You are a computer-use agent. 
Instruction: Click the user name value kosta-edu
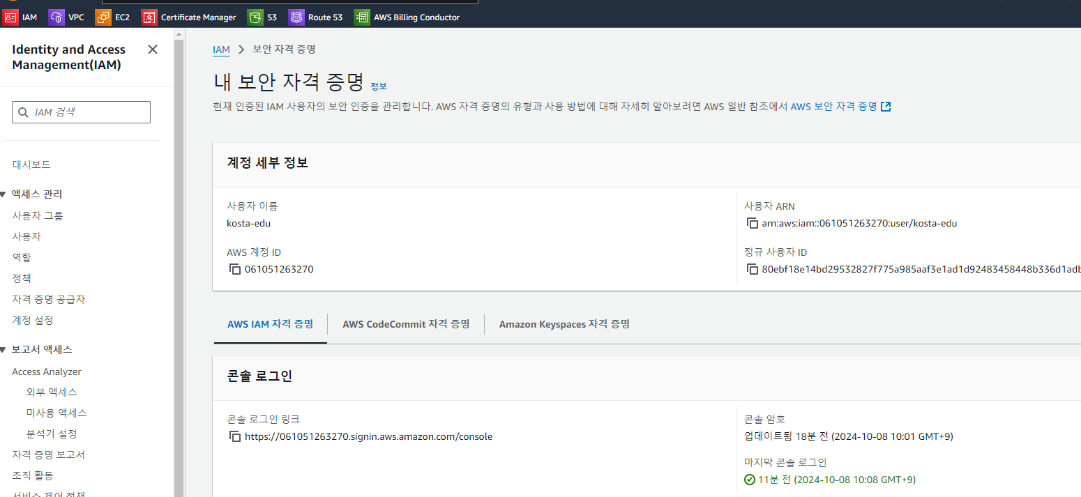(x=248, y=223)
